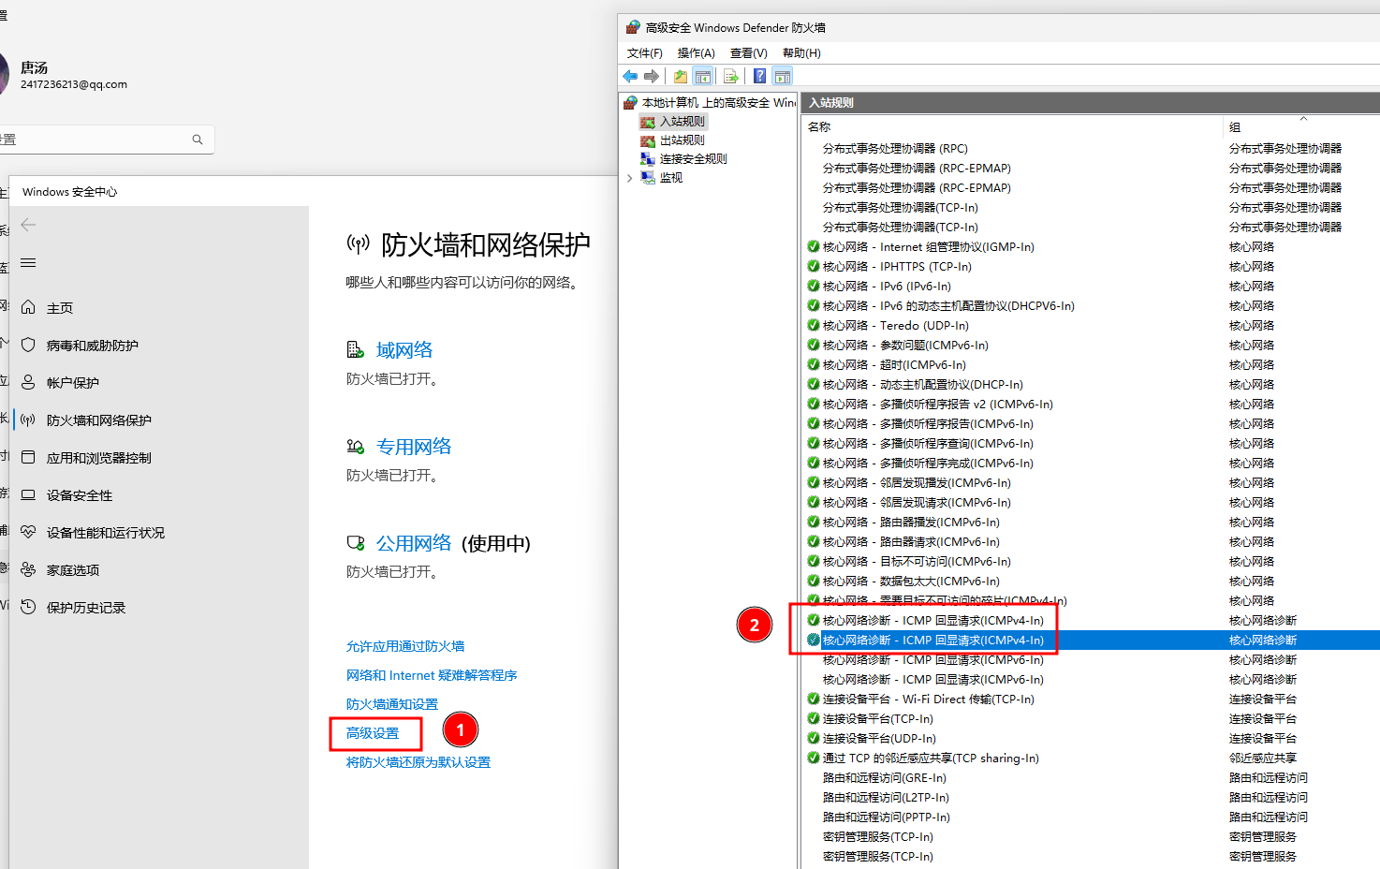Click the hamburger menu icon in Windows Security
This screenshot has height=869, width=1380.
click(28, 263)
